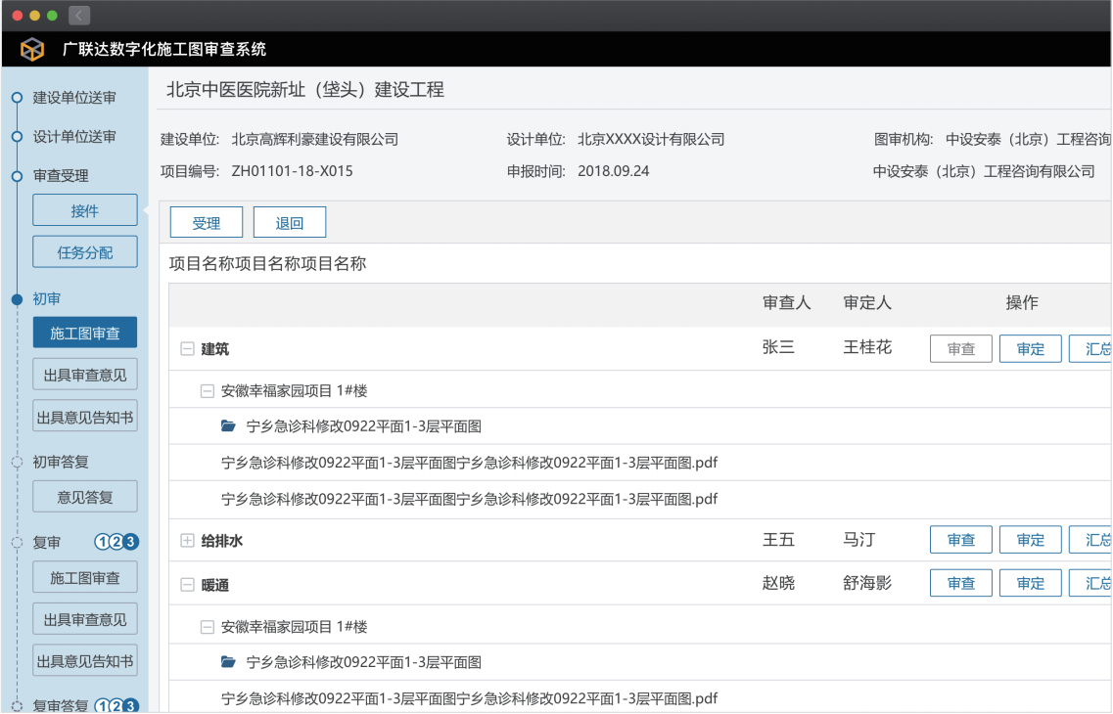Image resolution: width=1113 pixels, height=714 pixels.
Task: Open 任务分配 in the sidebar
Action: tap(85, 252)
